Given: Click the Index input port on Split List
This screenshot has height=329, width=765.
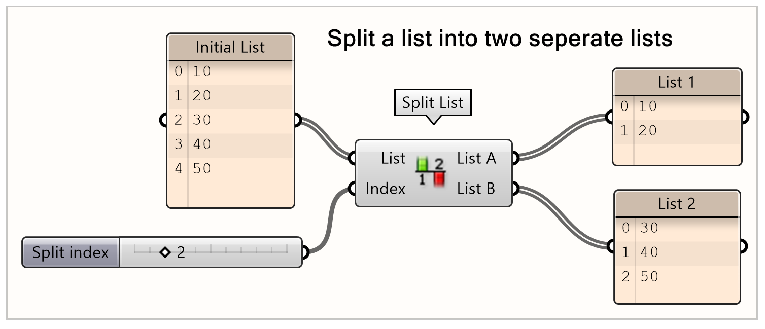Looking at the screenshot, I should (x=352, y=189).
